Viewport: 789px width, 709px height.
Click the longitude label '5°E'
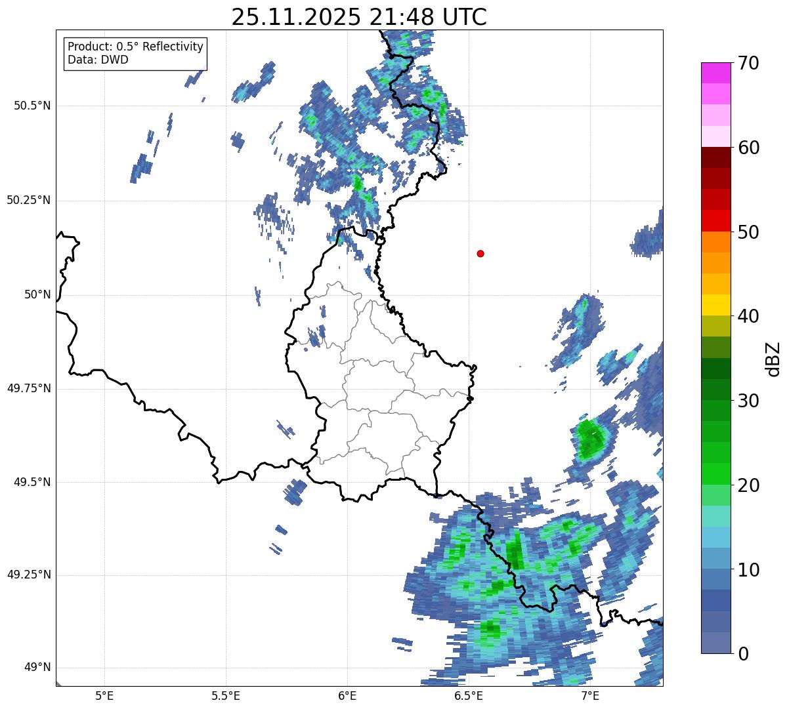point(104,695)
